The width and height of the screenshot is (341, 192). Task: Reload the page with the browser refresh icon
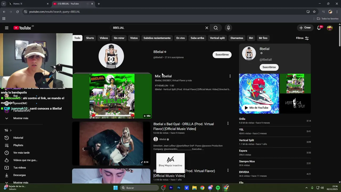click(18, 12)
